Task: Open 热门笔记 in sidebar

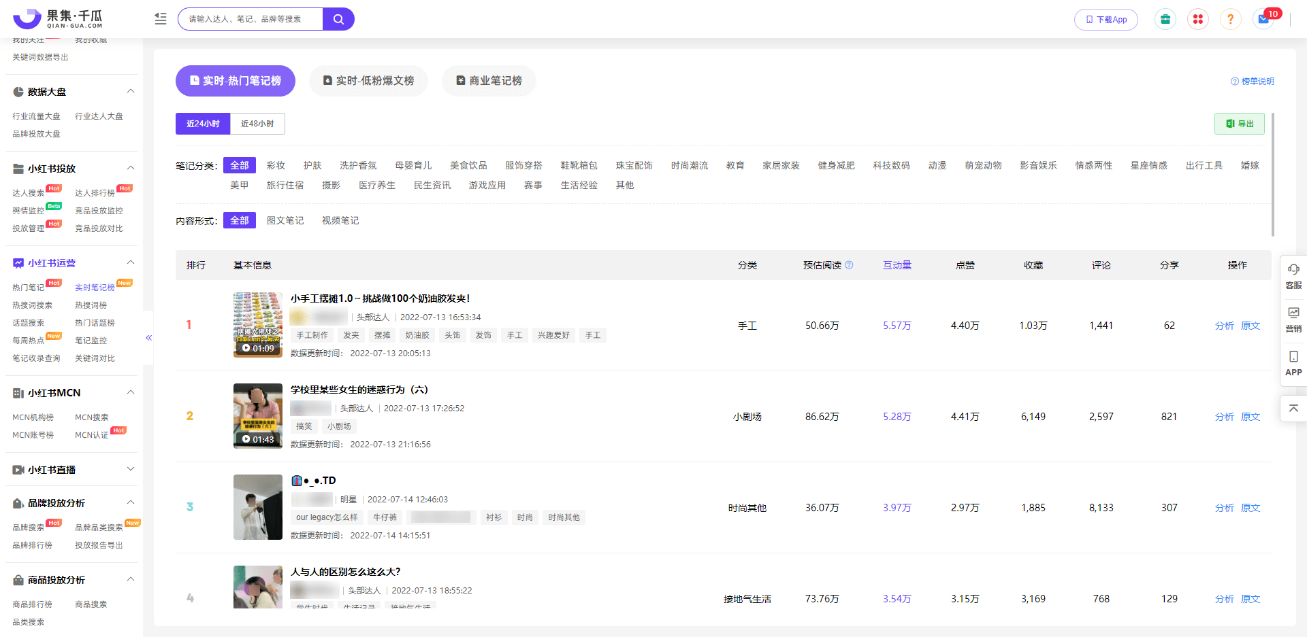Action: click(28, 288)
